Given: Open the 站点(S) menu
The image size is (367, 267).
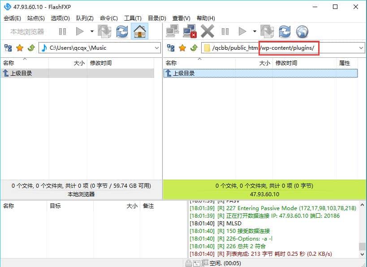Looking at the screenshot, I should click(36, 18).
